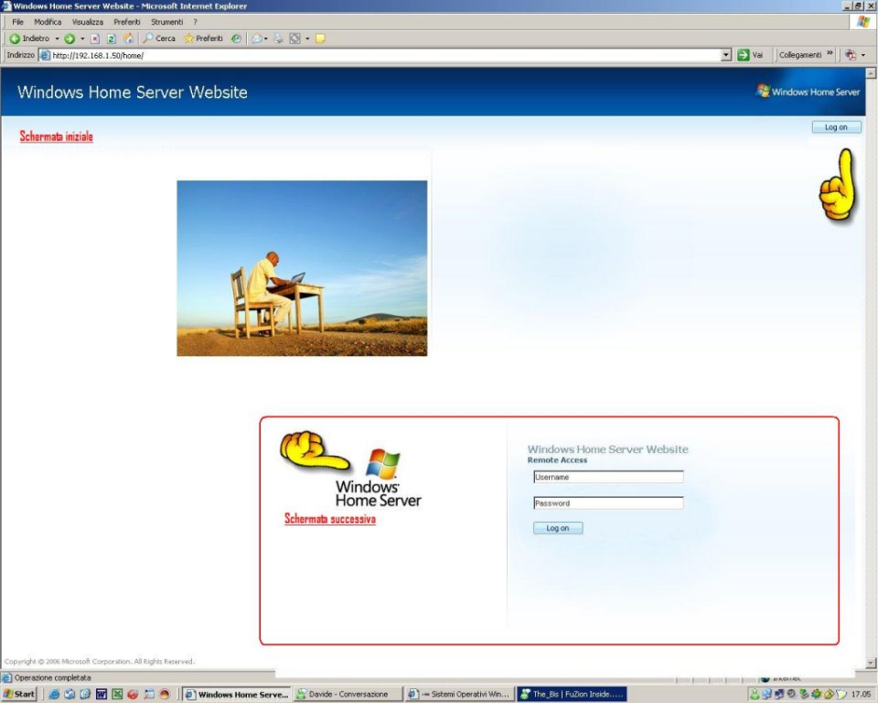Click the Windows Home Server Website title
Image resolution: width=878 pixels, height=703 pixels.
[132, 92]
